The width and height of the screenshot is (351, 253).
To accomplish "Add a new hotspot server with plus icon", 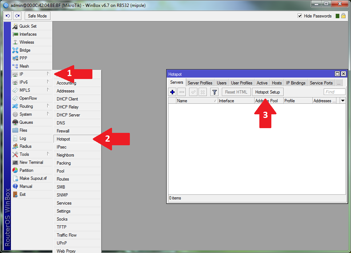I will (172, 92).
